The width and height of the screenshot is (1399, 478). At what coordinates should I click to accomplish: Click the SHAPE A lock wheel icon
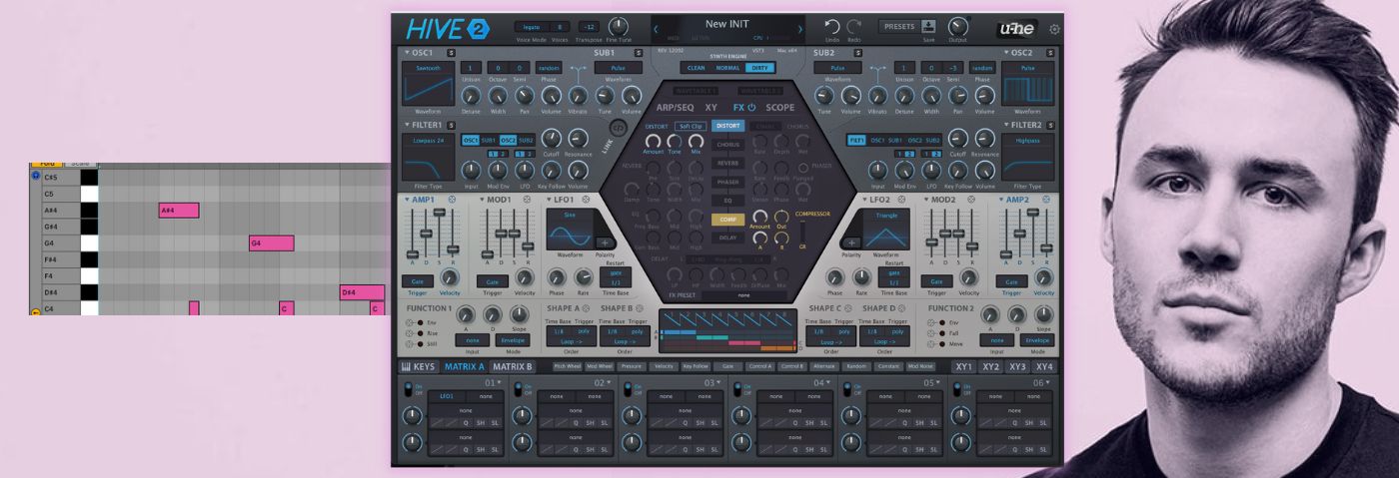tap(586, 308)
